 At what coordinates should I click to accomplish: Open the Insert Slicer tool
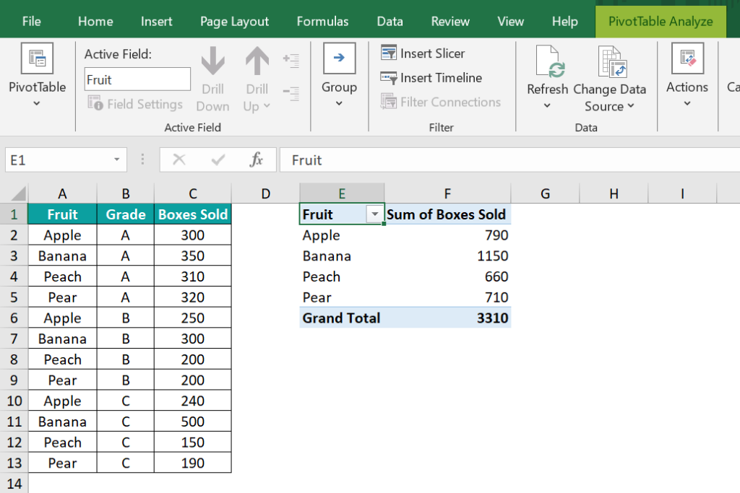[423, 53]
